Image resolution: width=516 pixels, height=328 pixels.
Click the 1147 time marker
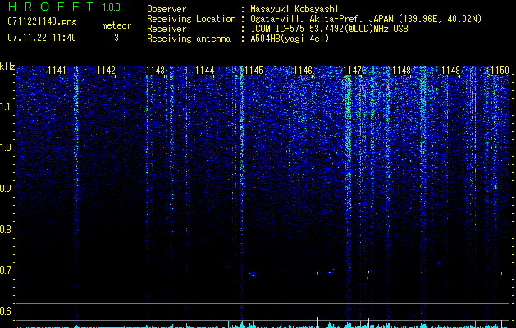pos(352,71)
